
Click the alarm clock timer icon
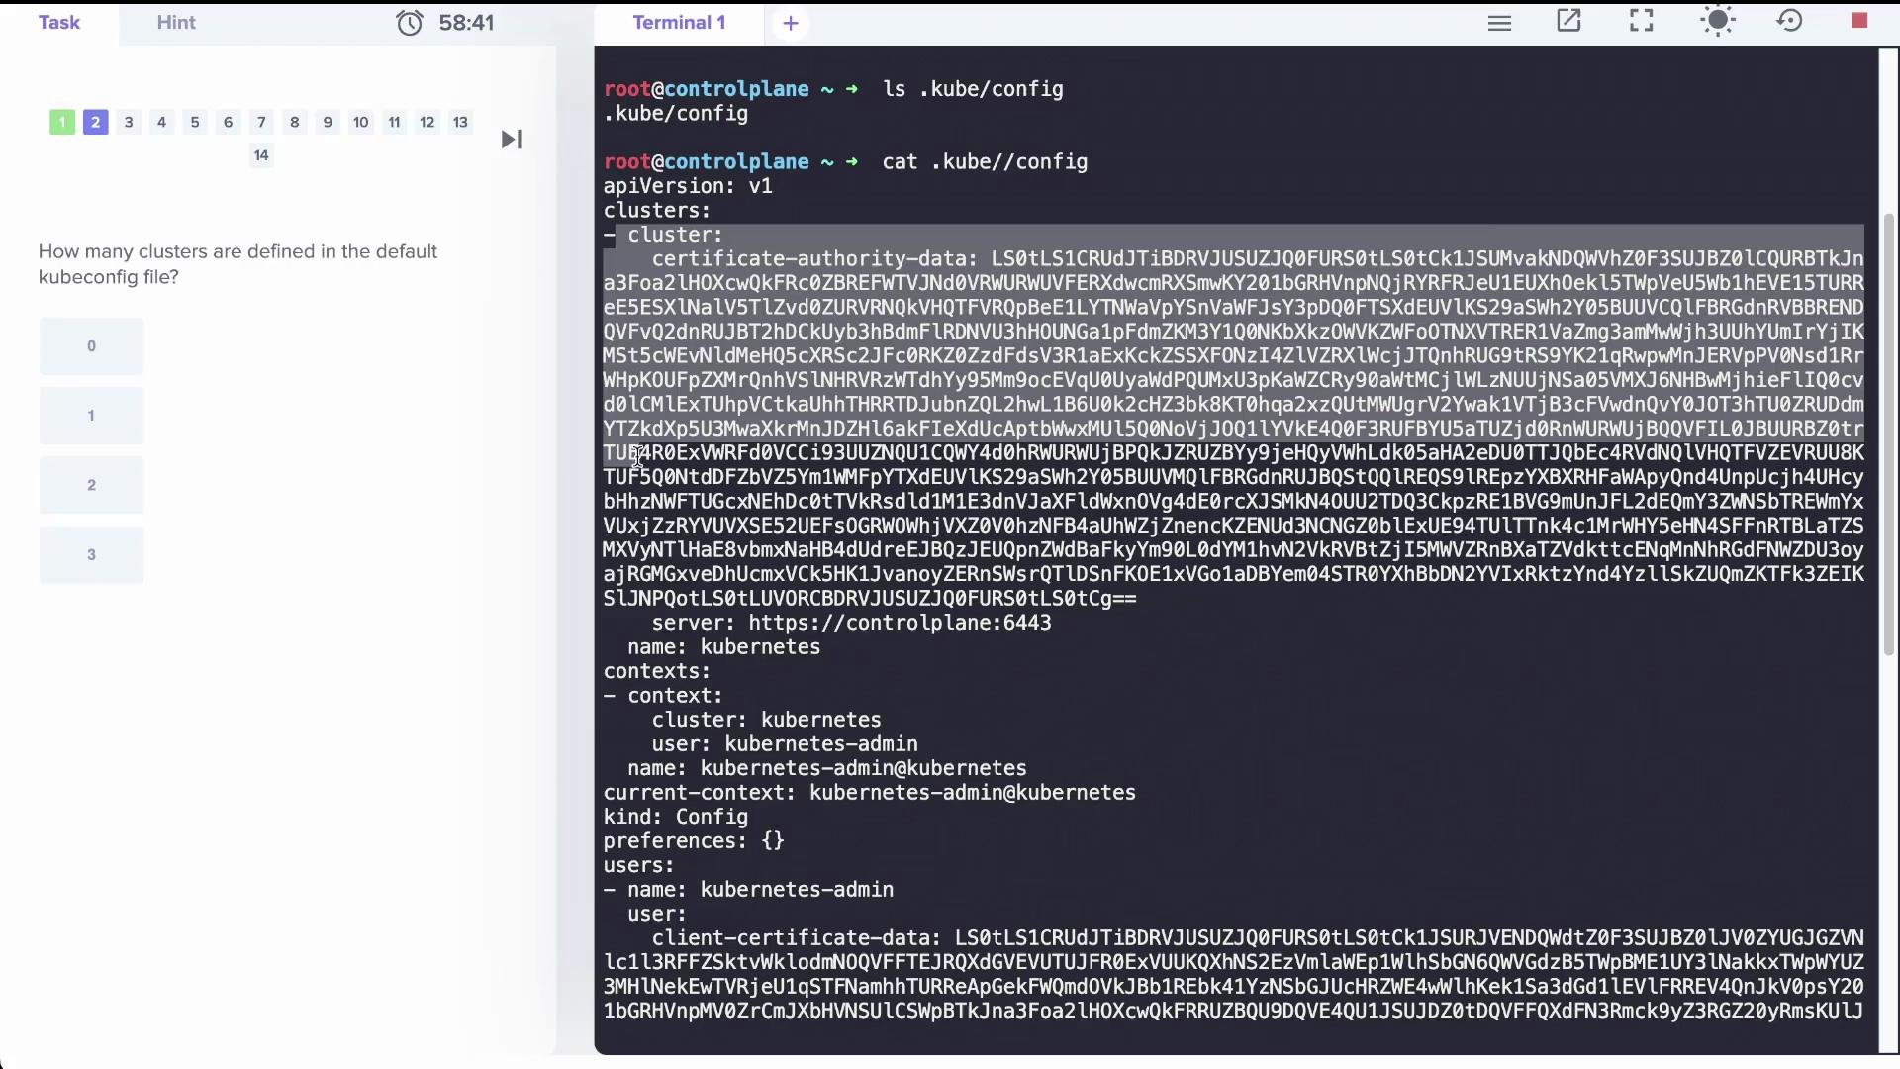[x=410, y=22]
